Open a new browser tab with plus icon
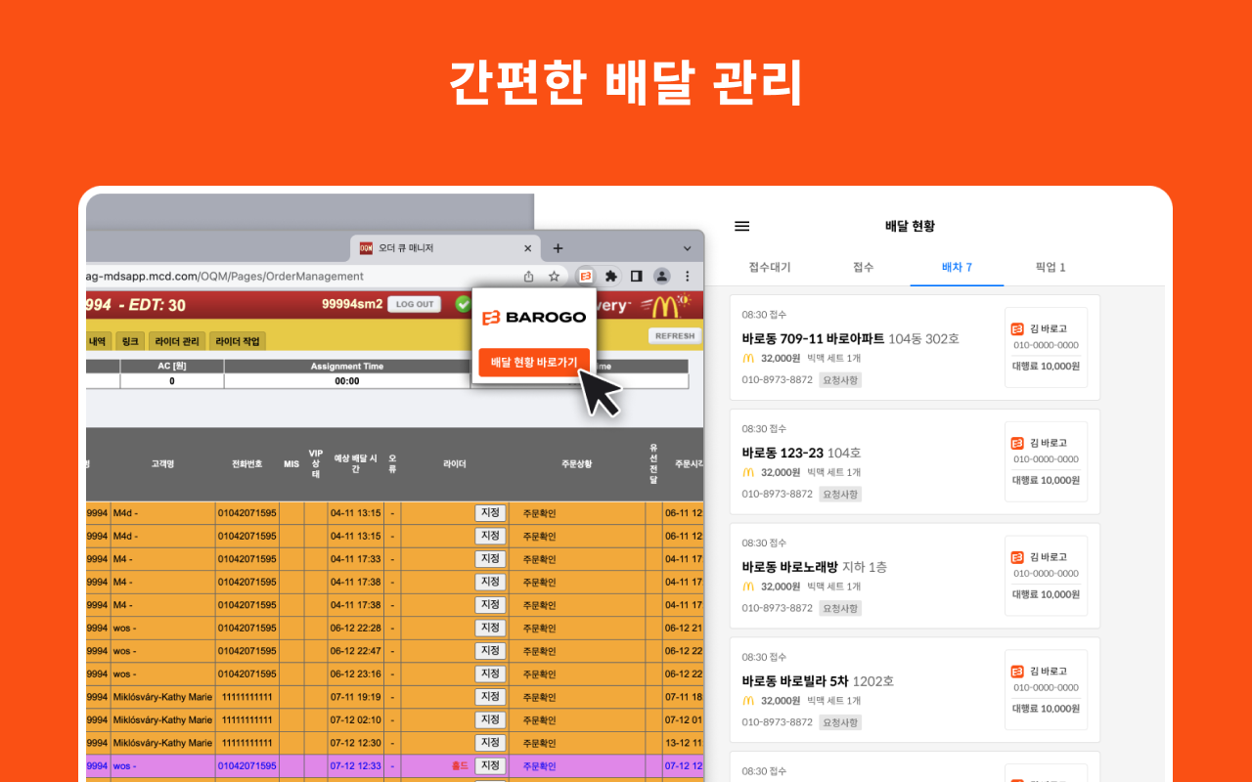The height and width of the screenshot is (782, 1252). (558, 248)
